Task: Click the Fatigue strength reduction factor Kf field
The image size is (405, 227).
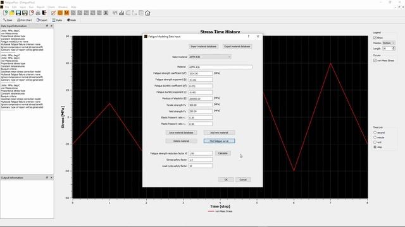Action: pyautogui.click(x=201, y=153)
